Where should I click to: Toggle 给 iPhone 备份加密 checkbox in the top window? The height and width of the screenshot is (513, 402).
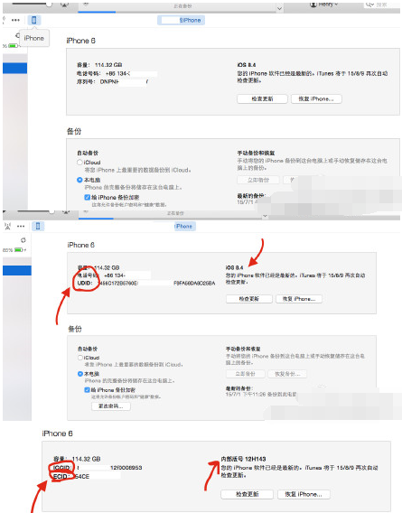click(87, 197)
